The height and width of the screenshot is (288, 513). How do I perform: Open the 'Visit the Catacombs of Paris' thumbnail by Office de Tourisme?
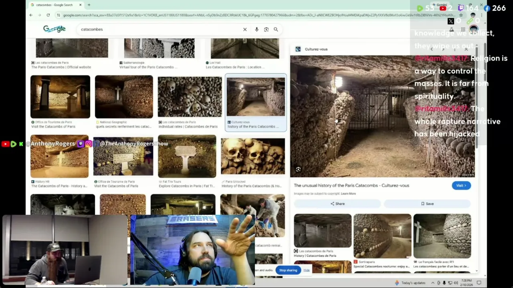click(60, 97)
